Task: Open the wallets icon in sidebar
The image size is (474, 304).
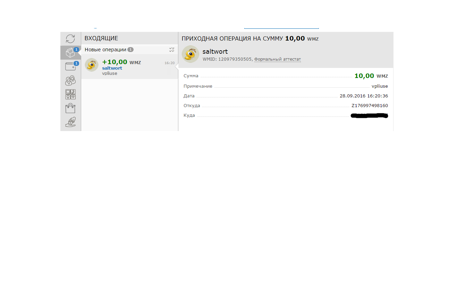Action: point(70,67)
